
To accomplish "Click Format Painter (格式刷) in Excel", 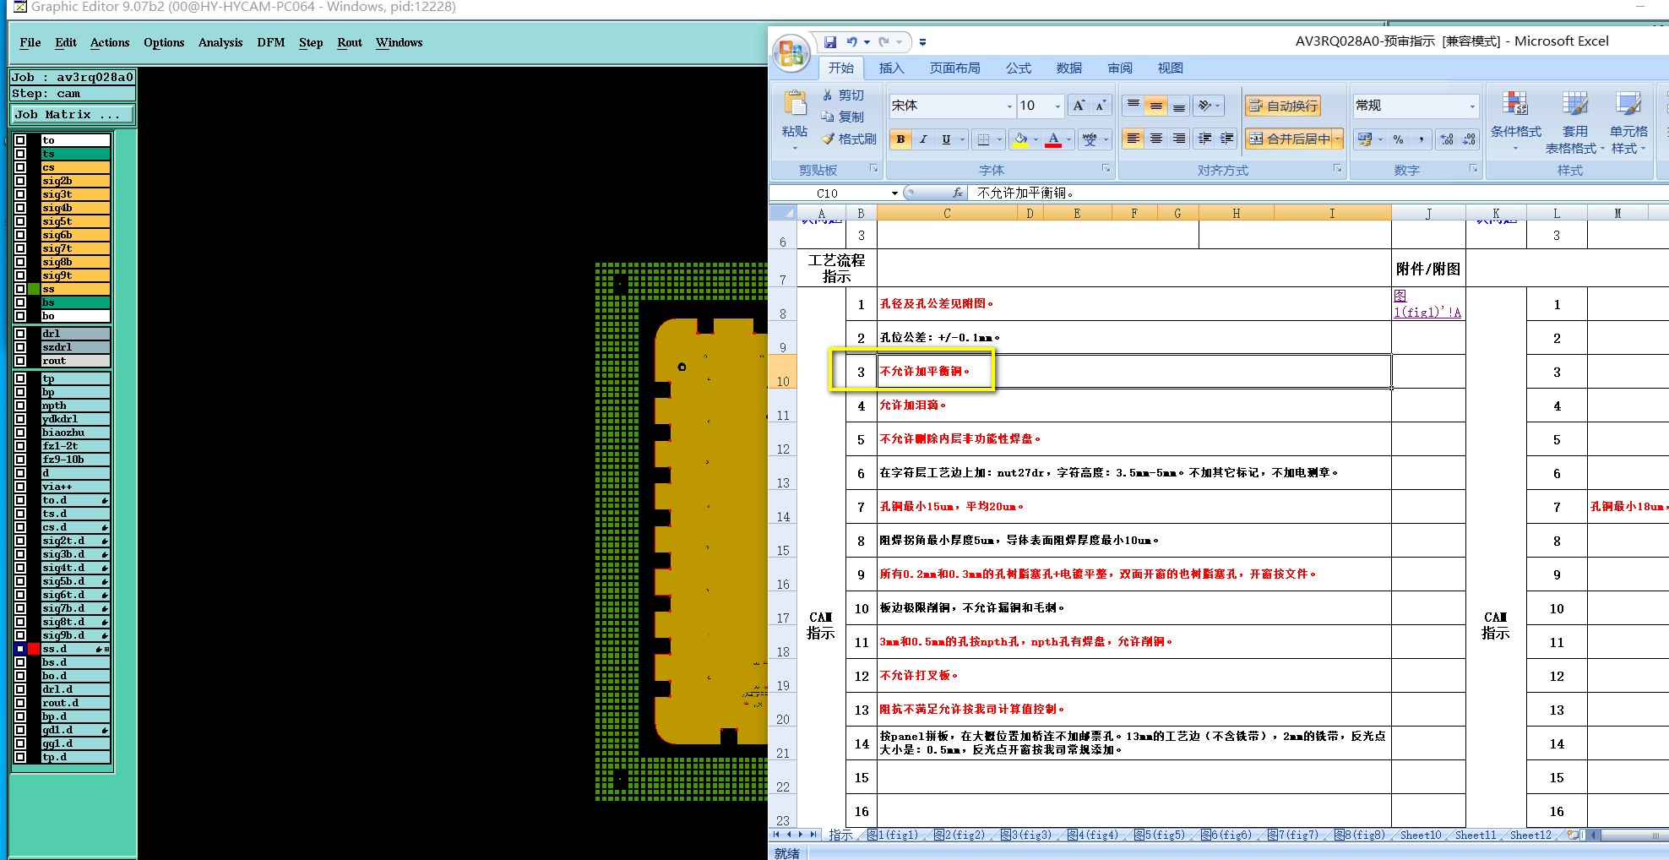I will 849,139.
